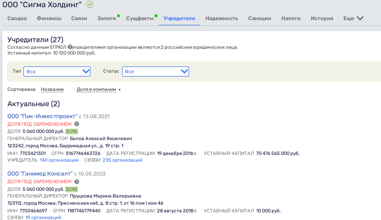The width and height of the screenshot is (381, 220).
Task: Click OGRN value 5167746463726
Action: (x=83, y=154)
